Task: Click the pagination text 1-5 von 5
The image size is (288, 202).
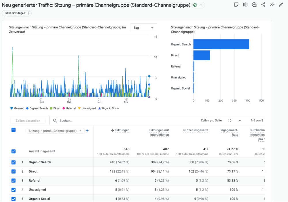Action: [x=257, y=120]
